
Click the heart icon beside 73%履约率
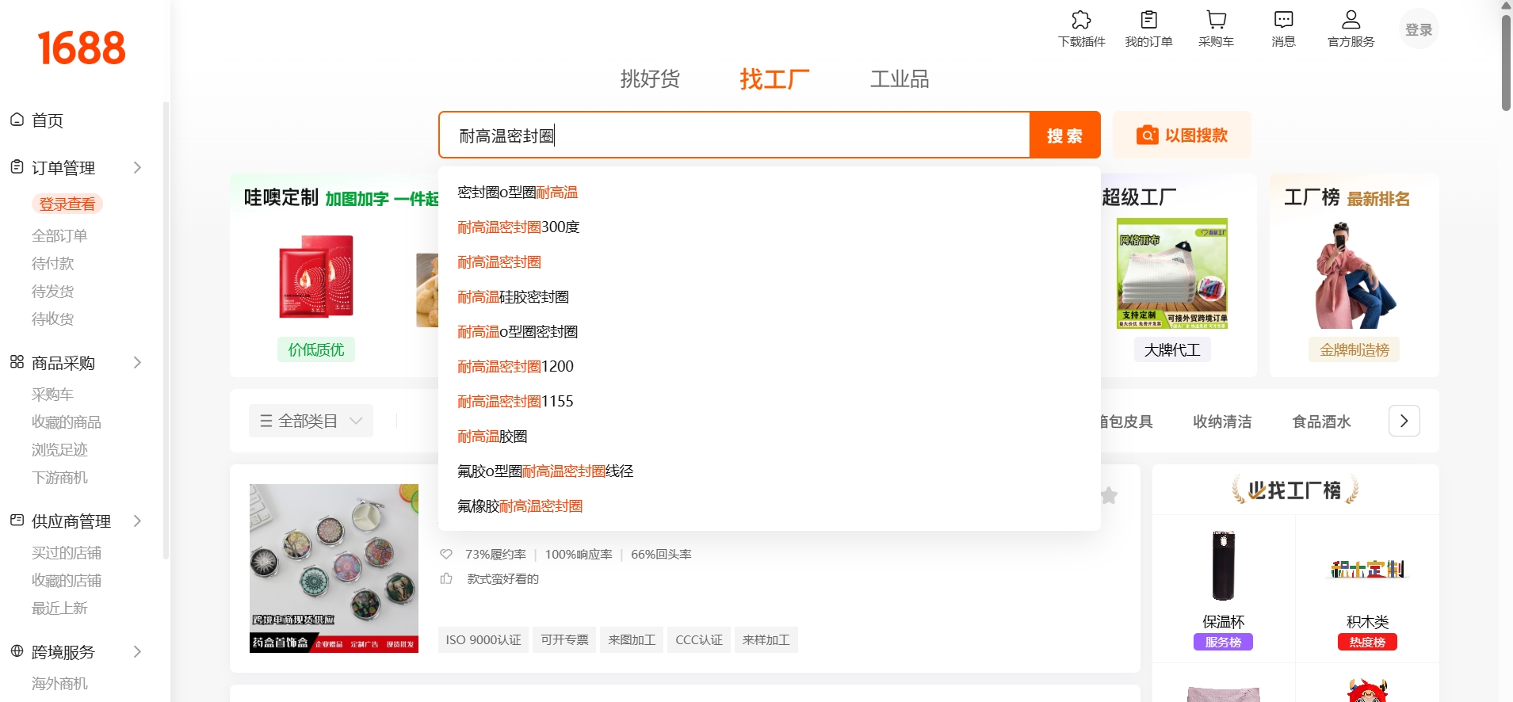[x=446, y=555]
